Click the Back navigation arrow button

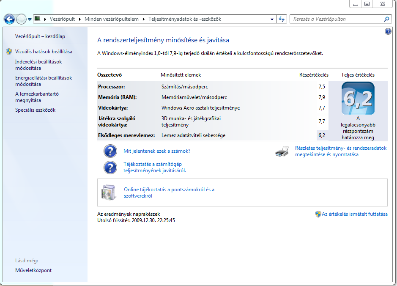pyautogui.click(x=9, y=19)
